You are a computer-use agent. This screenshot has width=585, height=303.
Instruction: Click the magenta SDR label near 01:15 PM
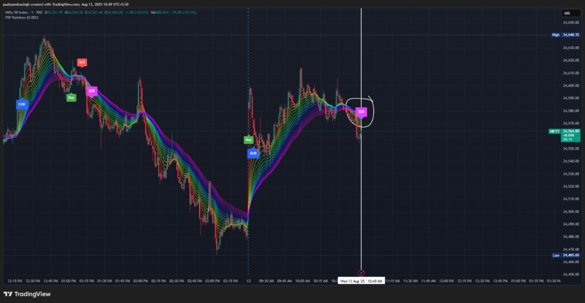pos(92,91)
